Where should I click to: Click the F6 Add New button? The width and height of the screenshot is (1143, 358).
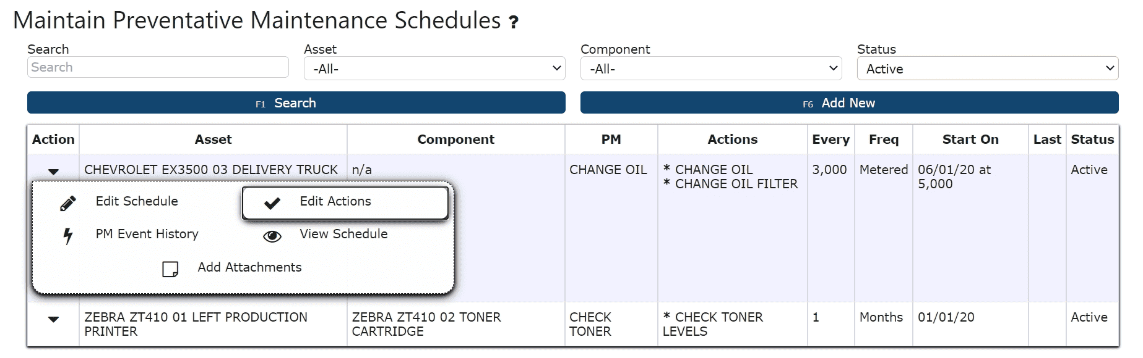(x=849, y=103)
